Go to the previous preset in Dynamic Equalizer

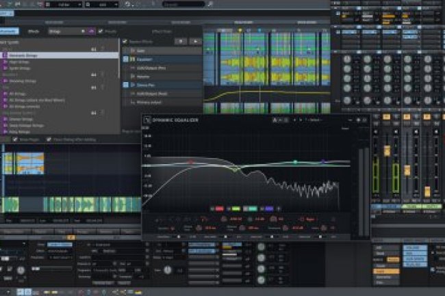(x=294, y=120)
